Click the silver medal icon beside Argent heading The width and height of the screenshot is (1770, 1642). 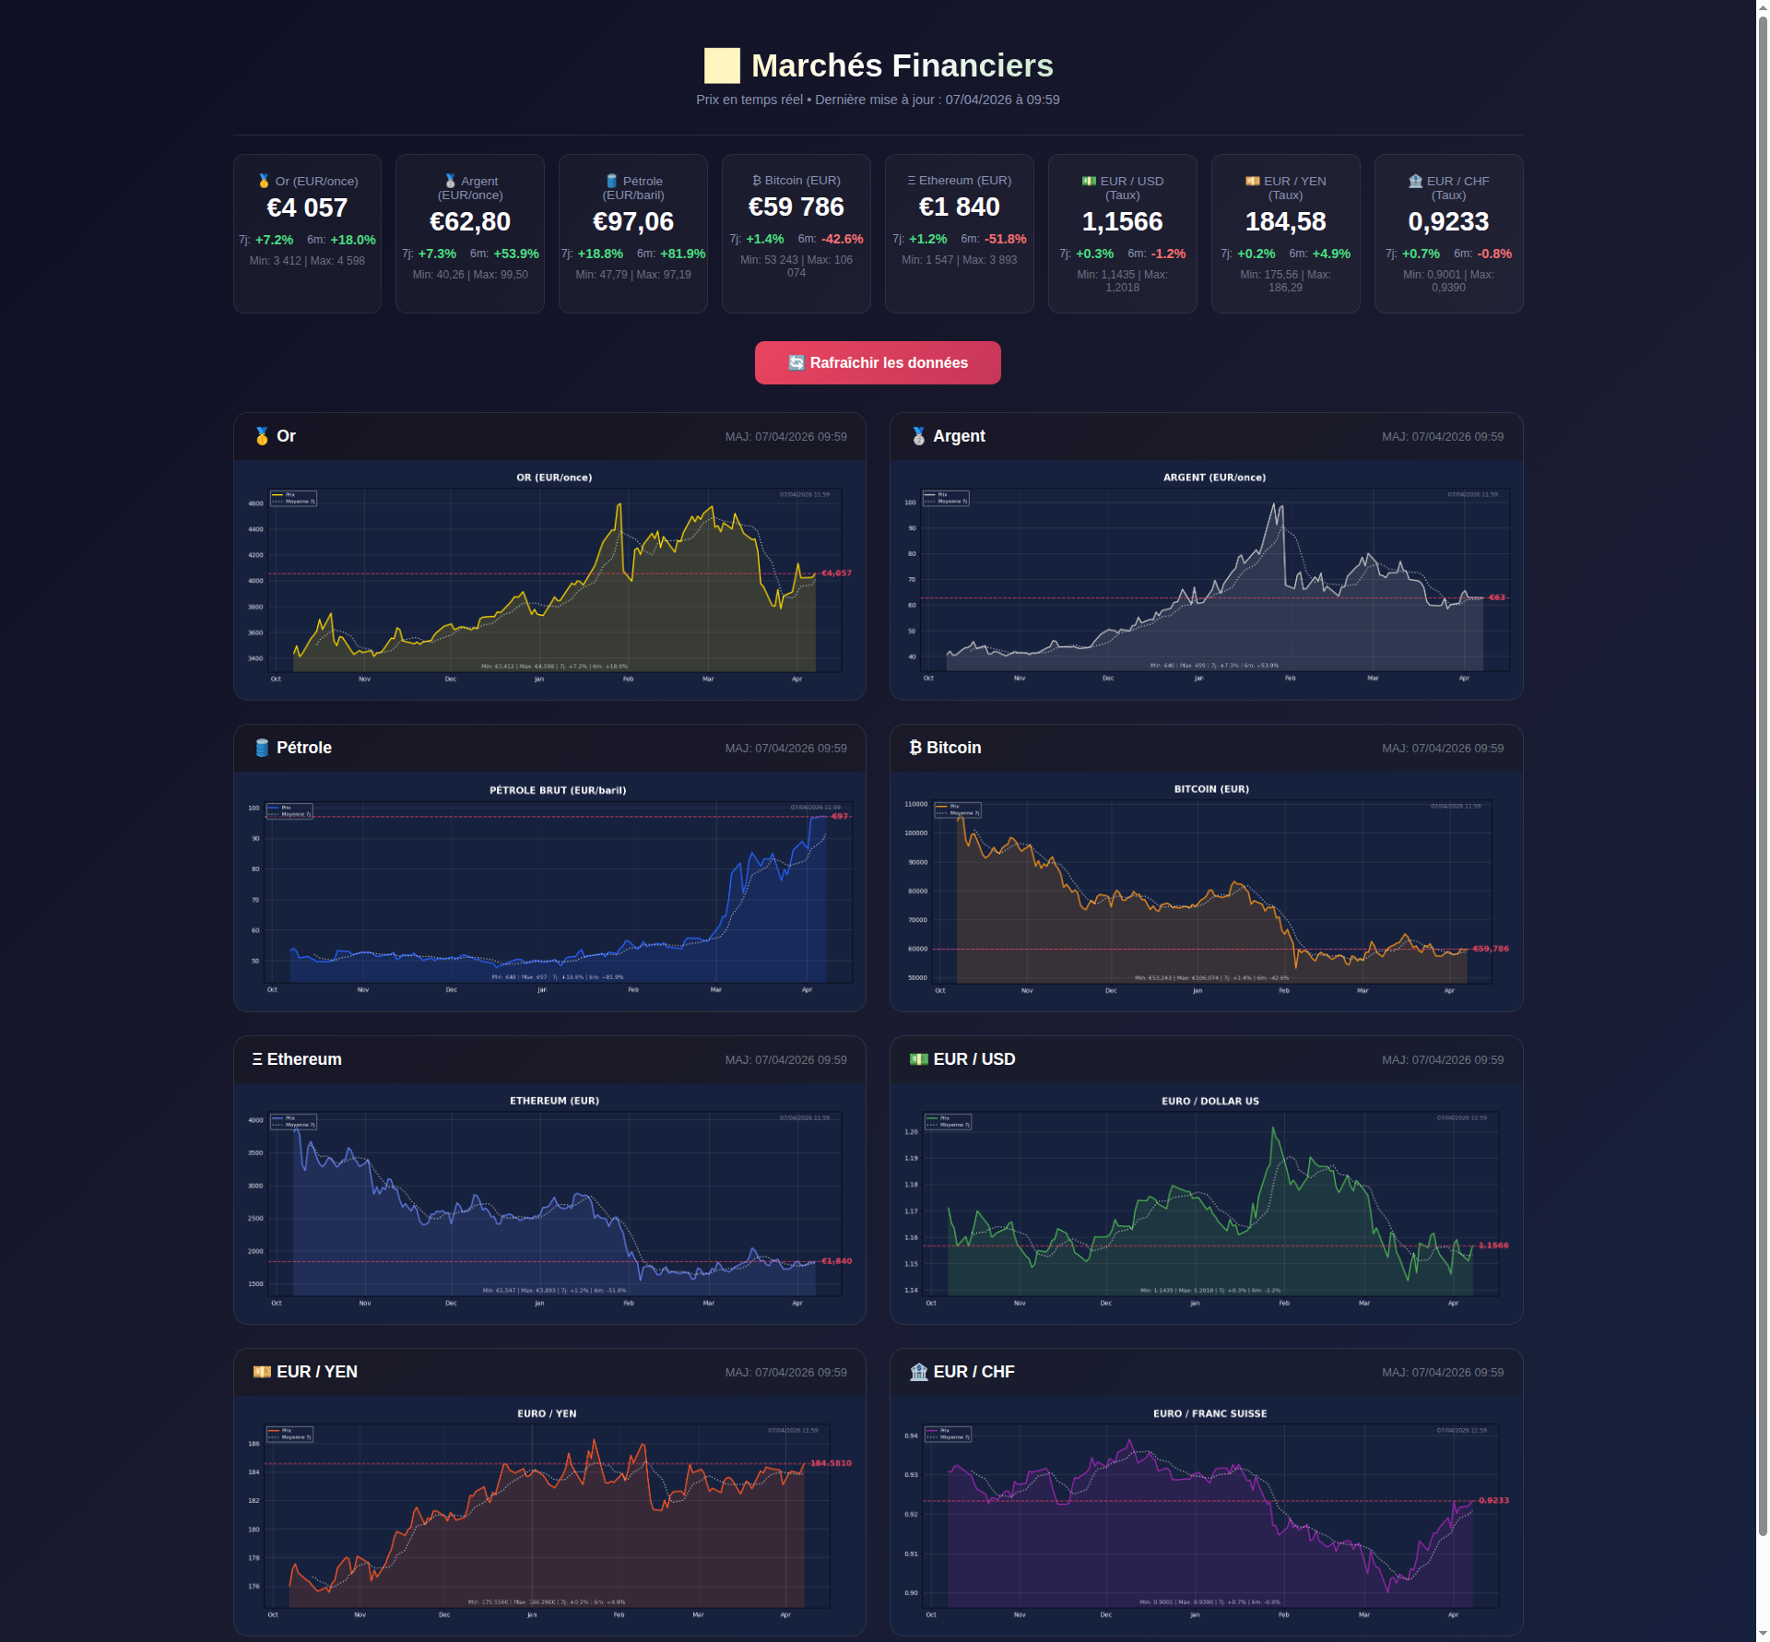[918, 436]
